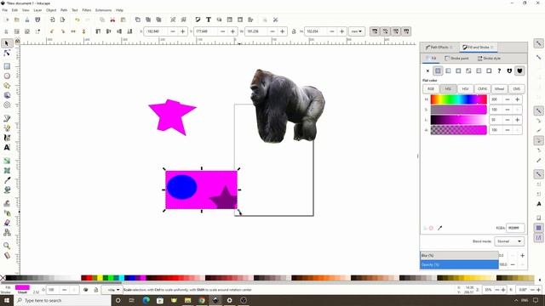The width and height of the screenshot is (545, 306).
Task: Click the Print icon
Action: [37, 20]
